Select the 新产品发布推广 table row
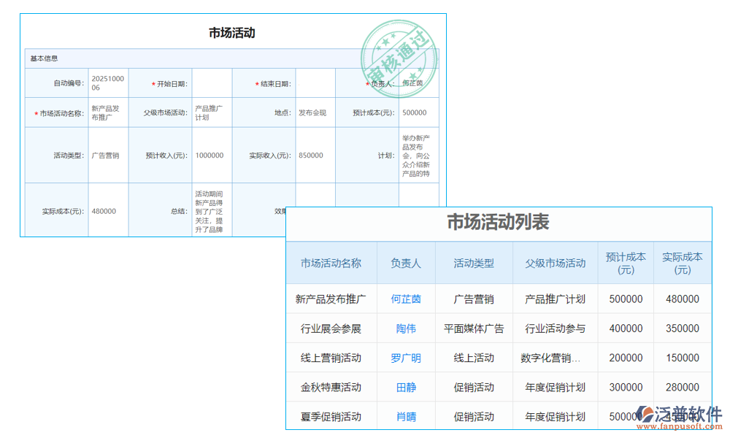This screenshot has height=438, width=730. 331,299
